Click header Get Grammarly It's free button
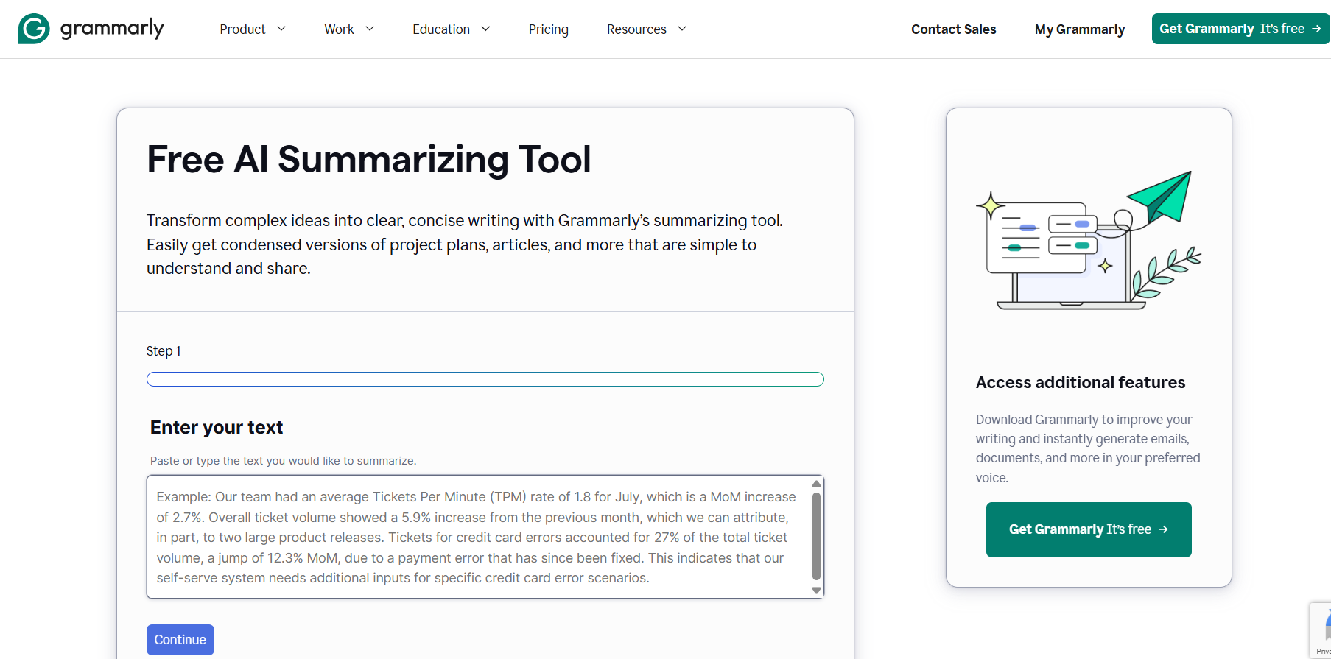 pos(1240,29)
